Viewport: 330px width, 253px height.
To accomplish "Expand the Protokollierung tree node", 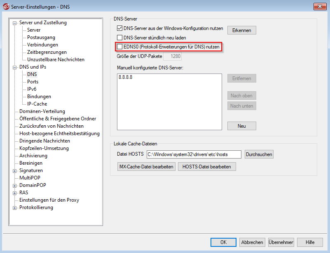I will click(x=15, y=208).
